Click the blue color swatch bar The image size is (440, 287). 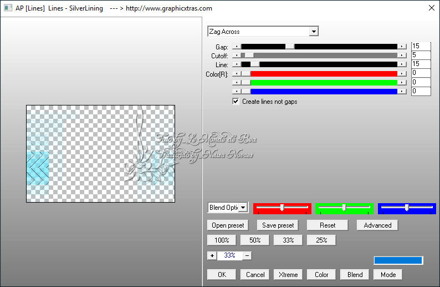coord(398,260)
